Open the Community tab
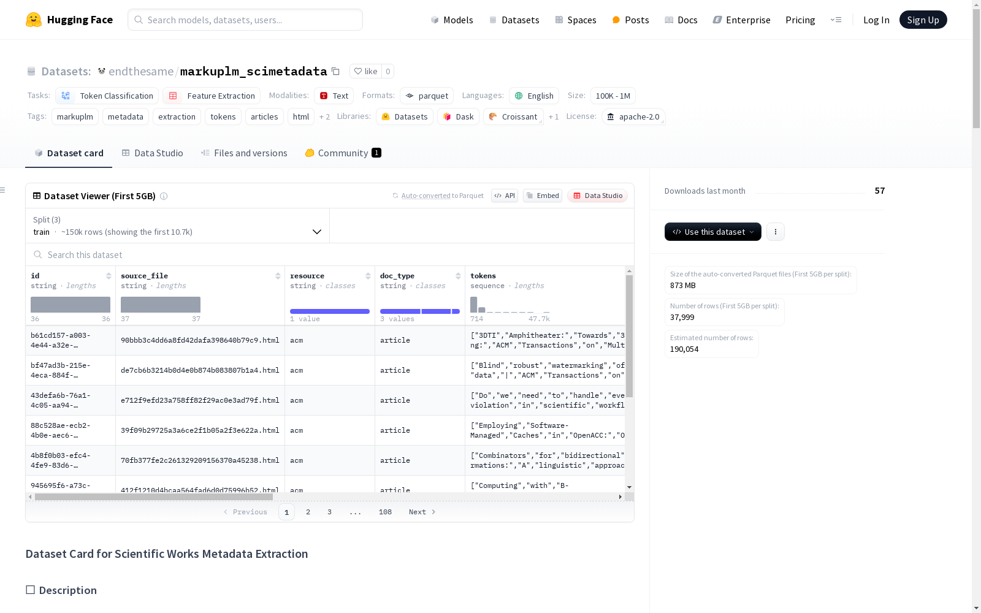This screenshot has width=981, height=613. pyautogui.click(x=343, y=153)
